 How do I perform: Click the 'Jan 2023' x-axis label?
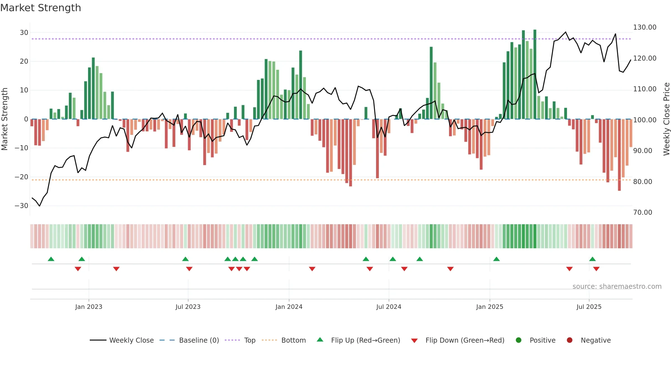point(89,307)
